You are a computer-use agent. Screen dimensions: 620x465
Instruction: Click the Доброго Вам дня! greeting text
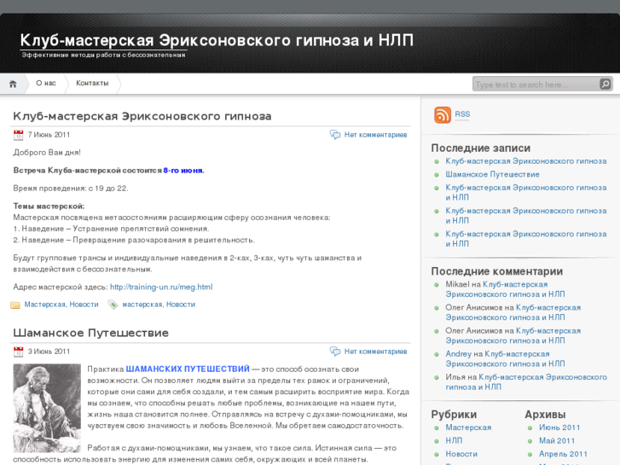click(x=47, y=153)
